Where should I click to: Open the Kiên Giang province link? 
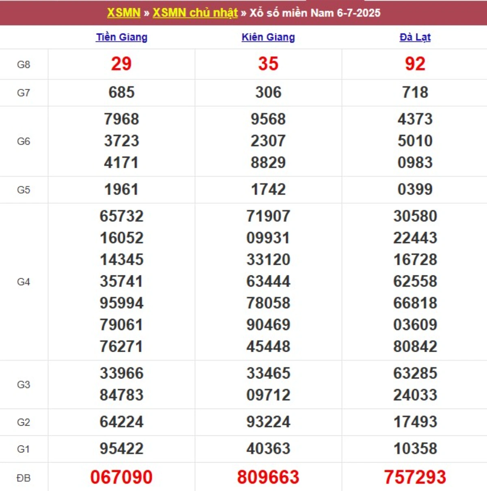[268, 37]
